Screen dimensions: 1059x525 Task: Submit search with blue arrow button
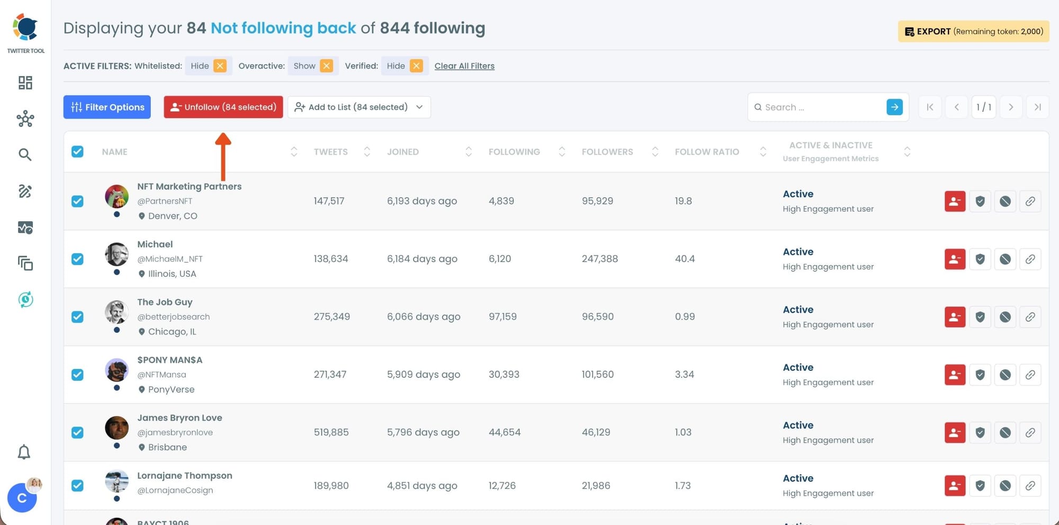(894, 107)
